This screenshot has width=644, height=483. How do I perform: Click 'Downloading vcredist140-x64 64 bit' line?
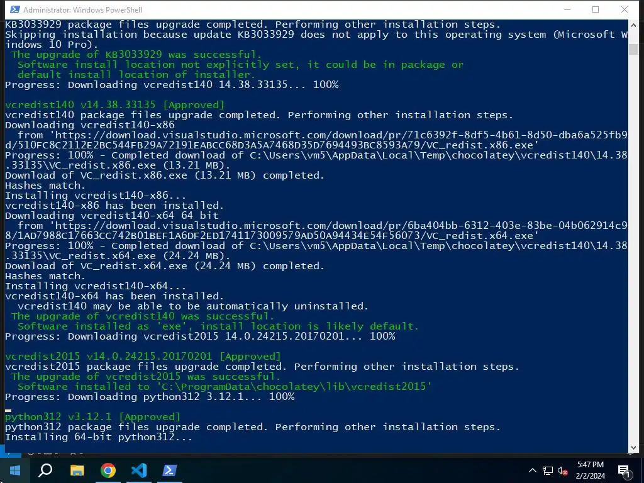(112, 216)
